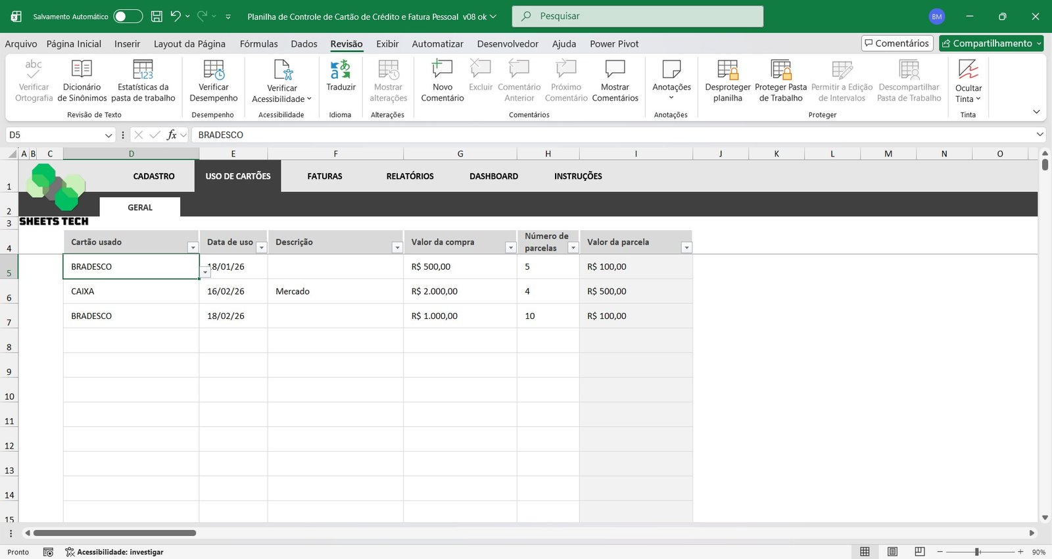The width and height of the screenshot is (1052, 559).
Task: Switch to Page Break Preview view
Action: click(920, 552)
